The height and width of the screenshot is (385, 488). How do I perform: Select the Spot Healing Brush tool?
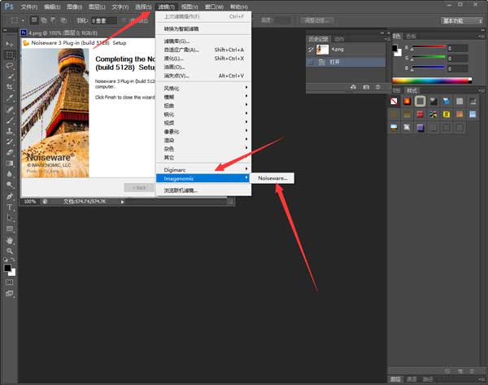(x=10, y=109)
